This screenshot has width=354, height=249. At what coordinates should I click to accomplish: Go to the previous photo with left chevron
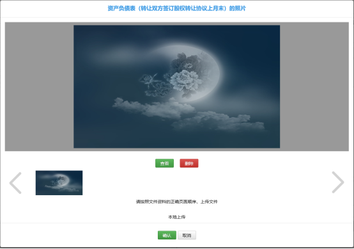(15, 183)
